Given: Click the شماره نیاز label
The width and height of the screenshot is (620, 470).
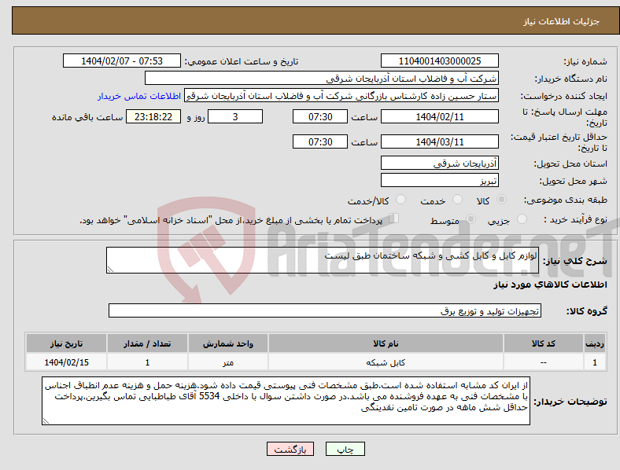Looking at the screenshot, I should tap(585, 61).
